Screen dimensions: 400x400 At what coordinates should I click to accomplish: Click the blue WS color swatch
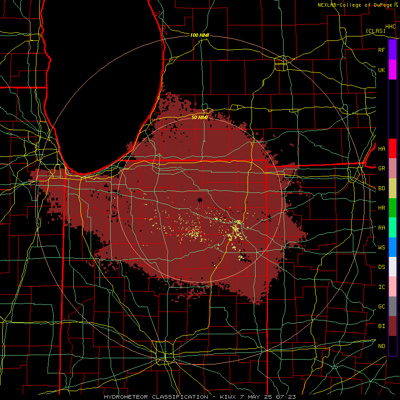pos(392,247)
